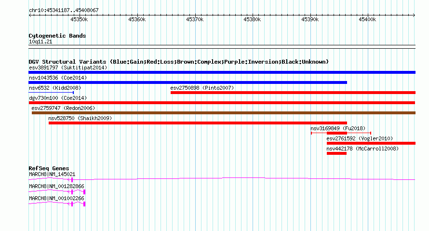Select the red esv2750898 loss bar
The width and height of the screenshot is (429, 231).
[293, 93]
